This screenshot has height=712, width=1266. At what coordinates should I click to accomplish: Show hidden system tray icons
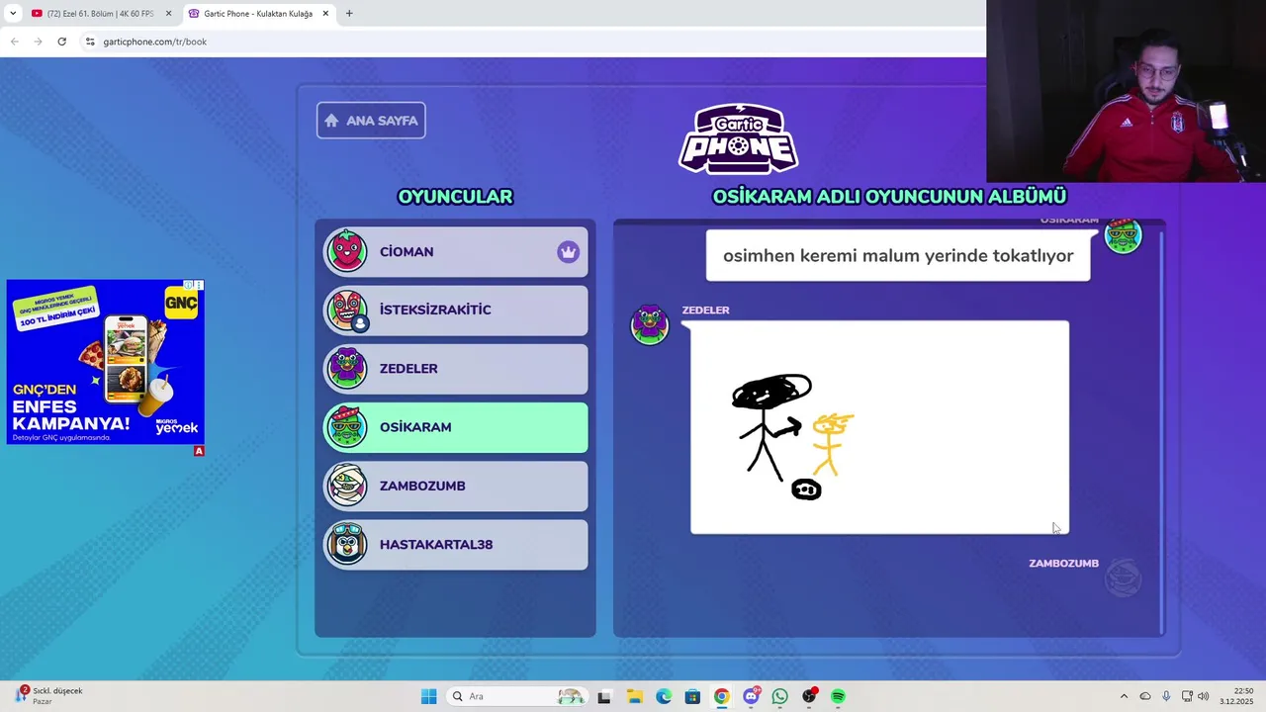1124,696
